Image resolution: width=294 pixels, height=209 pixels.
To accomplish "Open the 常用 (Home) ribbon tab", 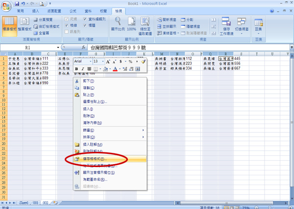I will pyautogui.click(x=21, y=11).
